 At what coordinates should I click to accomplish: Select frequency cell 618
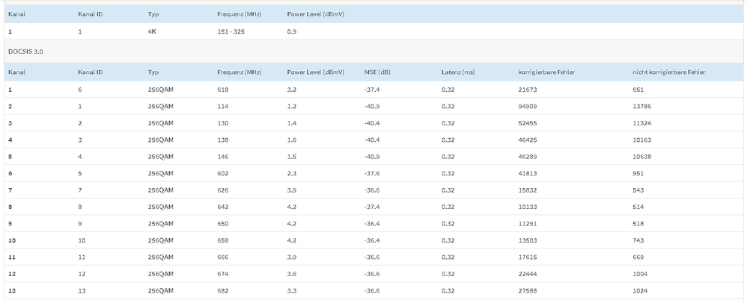[x=222, y=90]
